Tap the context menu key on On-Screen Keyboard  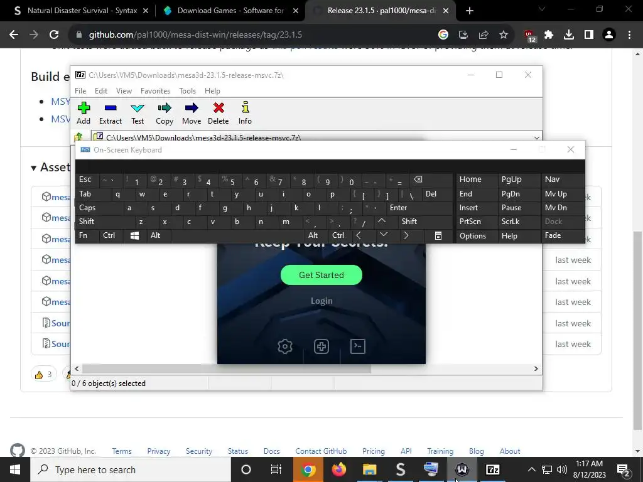click(x=438, y=236)
